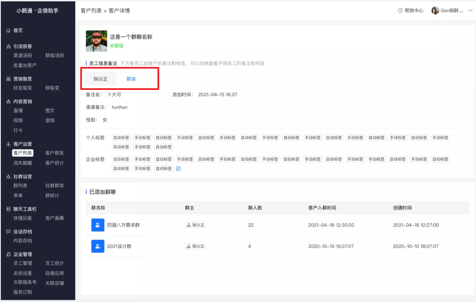Click the 小鹅通·企微助手 logo title
The image size is (476, 302).
click(37, 10)
